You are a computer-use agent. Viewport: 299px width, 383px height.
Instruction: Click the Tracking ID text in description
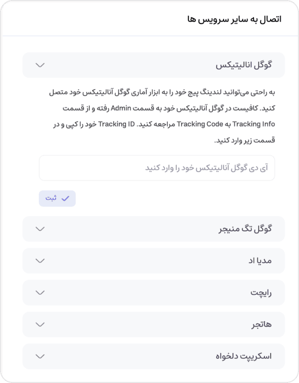point(116,124)
